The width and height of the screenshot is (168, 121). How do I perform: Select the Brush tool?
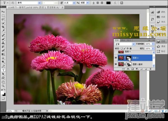tap(3, 39)
